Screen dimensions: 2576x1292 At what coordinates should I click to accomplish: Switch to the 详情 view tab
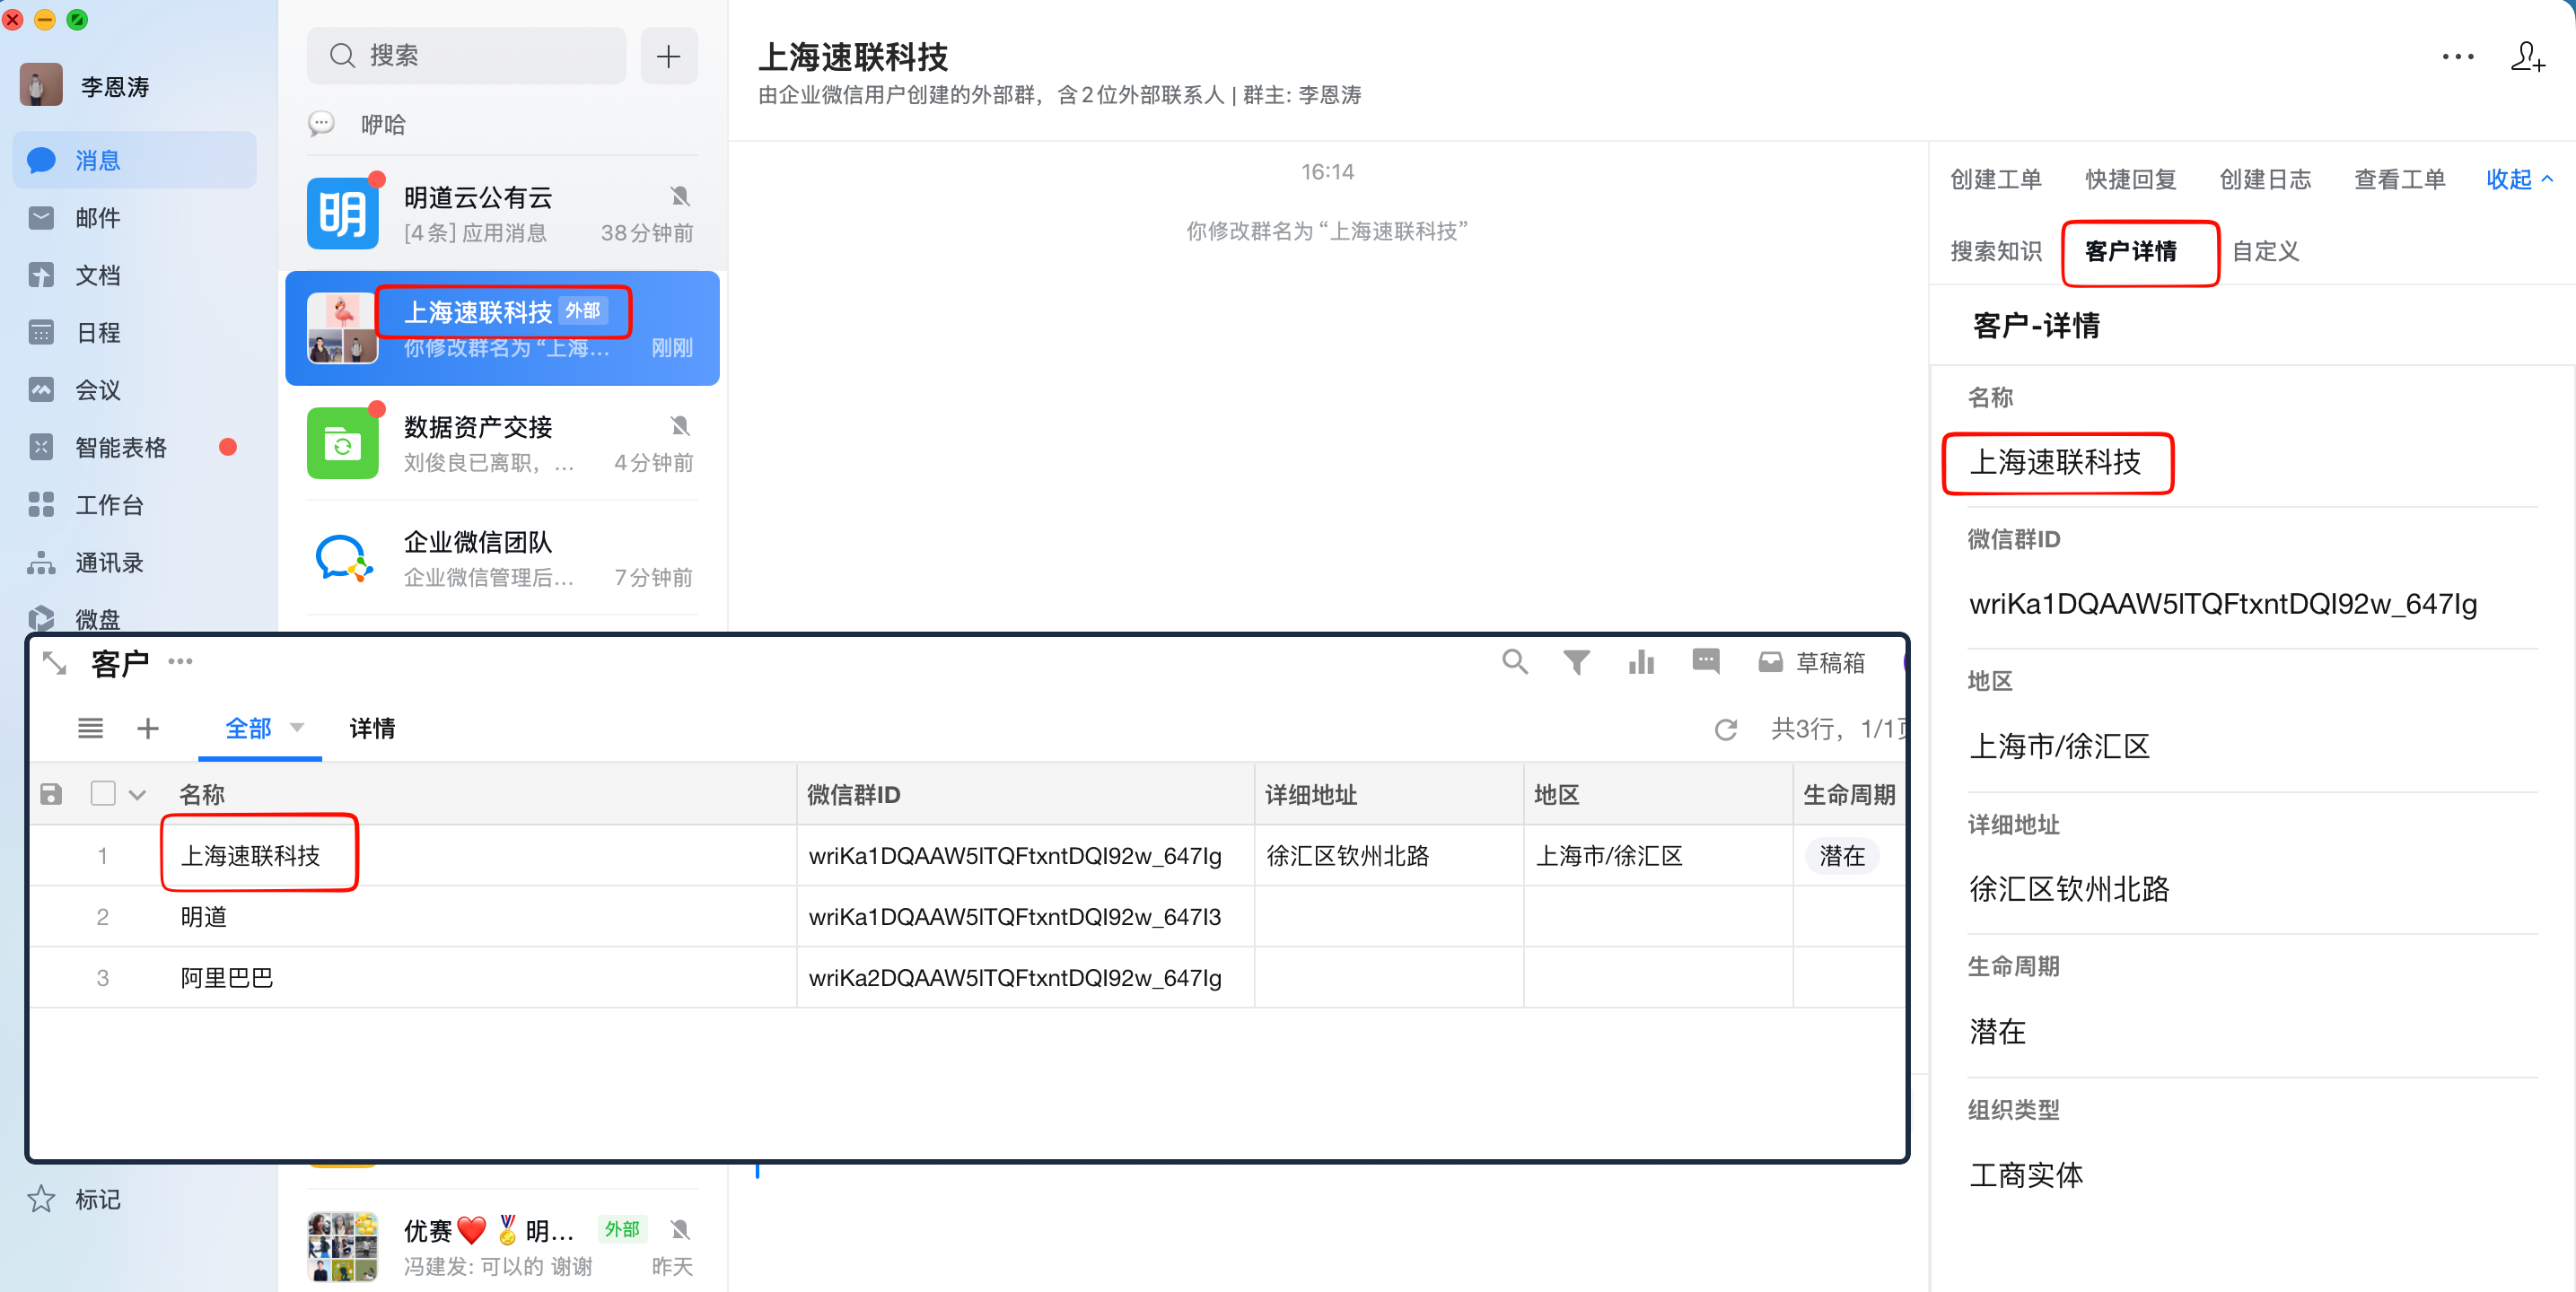pos(372,728)
